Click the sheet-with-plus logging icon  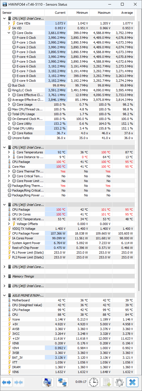click(x=107, y=382)
